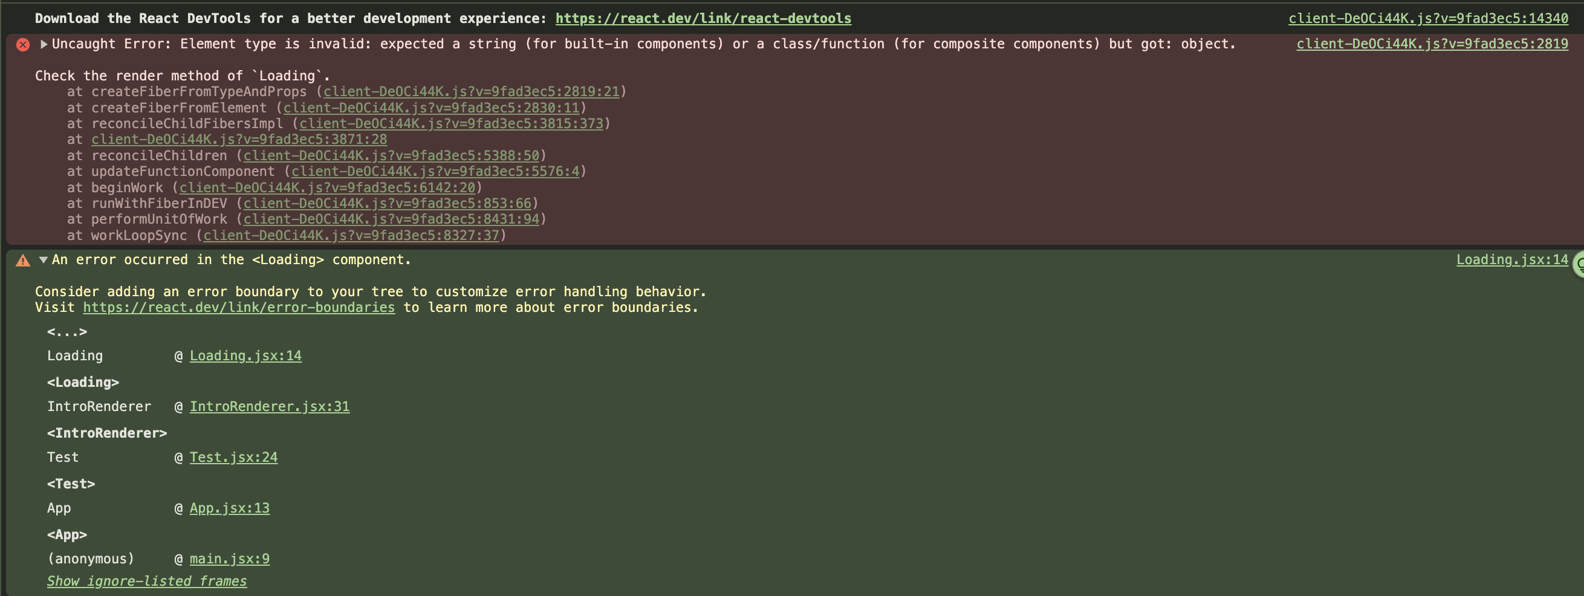Screen dimensions: 1584x596
Task: Open reconcileChildren stack frame source link
Action: coord(391,155)
